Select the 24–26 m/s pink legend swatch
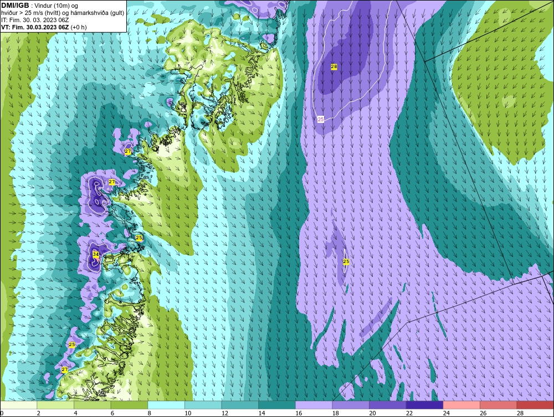This screenshot has width=554, height=417. coord(461,405)
